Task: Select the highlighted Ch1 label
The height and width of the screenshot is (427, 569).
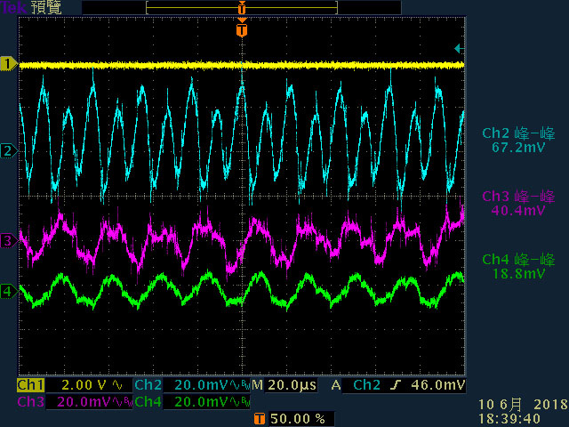Action: tap(30, 385)
